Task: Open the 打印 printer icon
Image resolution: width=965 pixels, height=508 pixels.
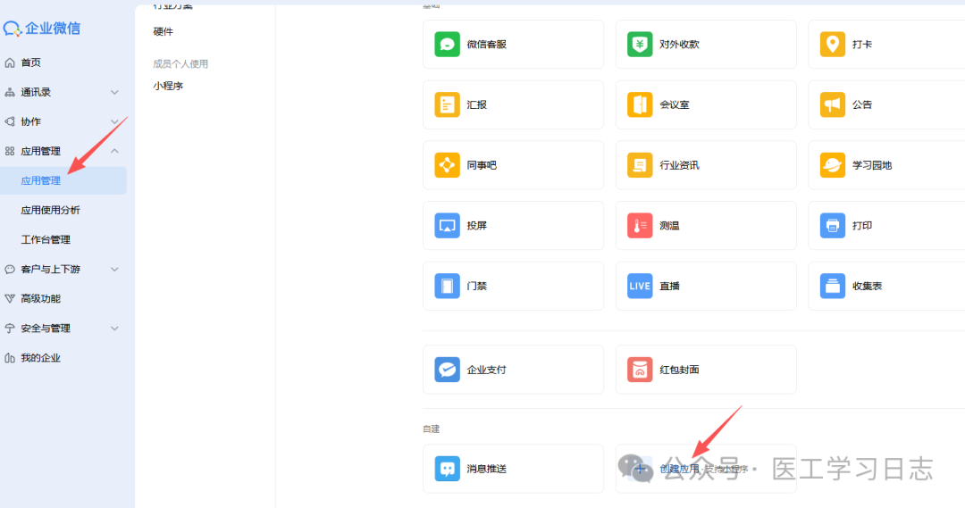Action: pos(832,226)
